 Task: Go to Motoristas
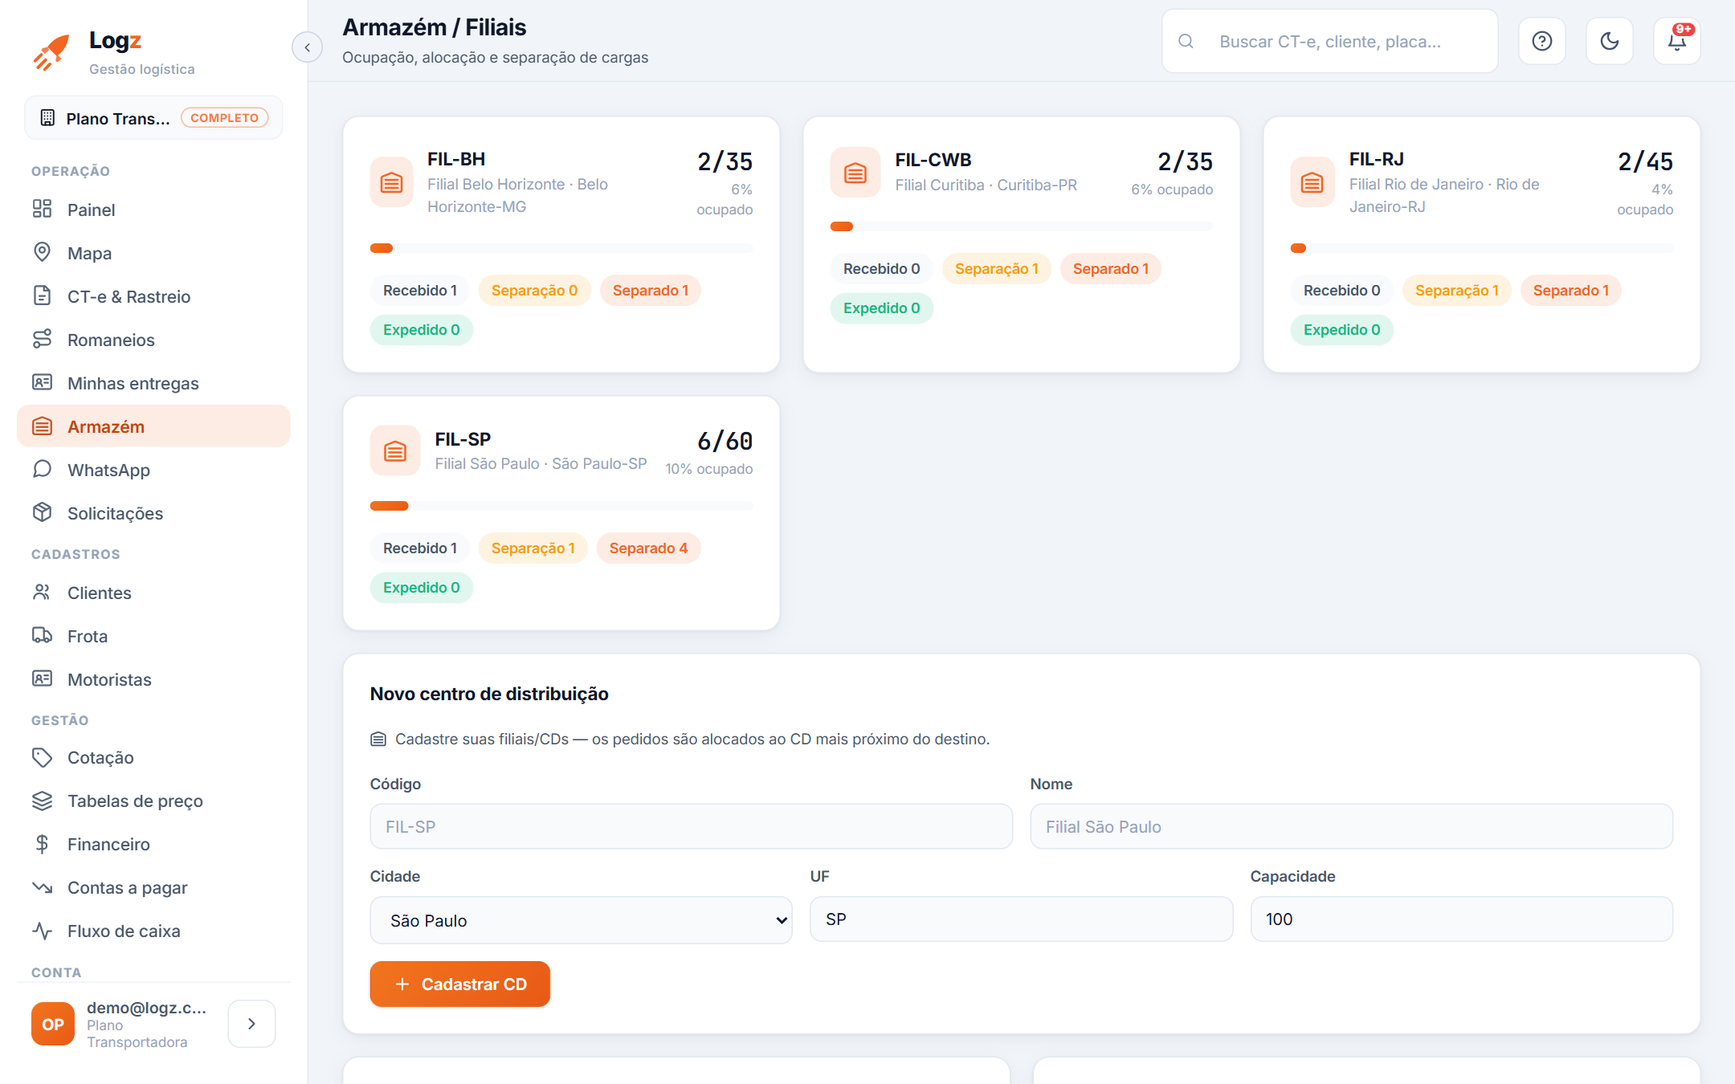pos(153,679)
